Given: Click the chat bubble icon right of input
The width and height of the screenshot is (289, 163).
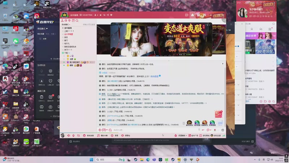Looking at the screenshot, I should click(x=208, y=130).
